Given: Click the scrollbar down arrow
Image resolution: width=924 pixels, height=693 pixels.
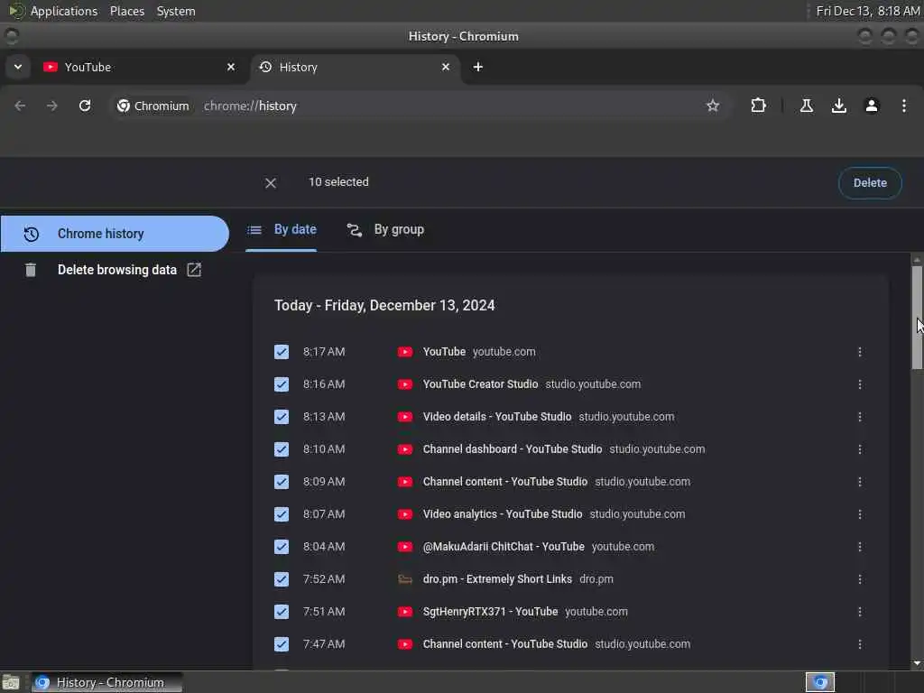Looking at the screenshot, I should [917, 663].
